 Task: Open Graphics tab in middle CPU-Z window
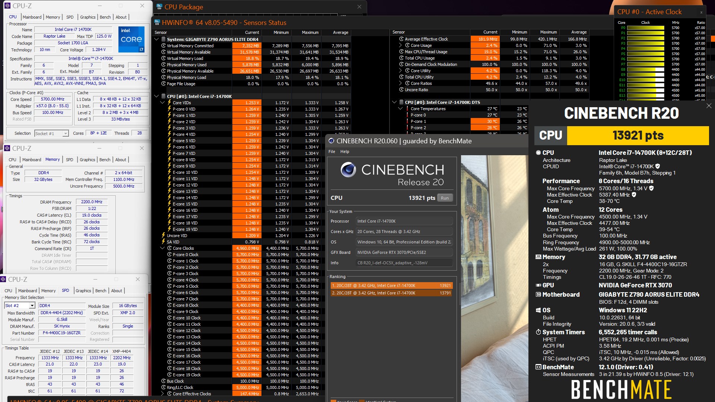pos(88,160)
